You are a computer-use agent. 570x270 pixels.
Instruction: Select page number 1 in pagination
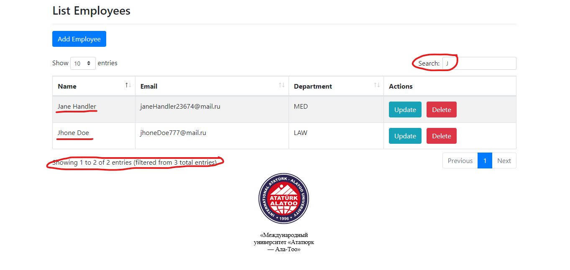click(x=485, y=160)
